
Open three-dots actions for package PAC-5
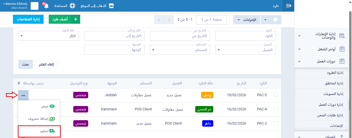pyautogui.click(x=23, y=95)
